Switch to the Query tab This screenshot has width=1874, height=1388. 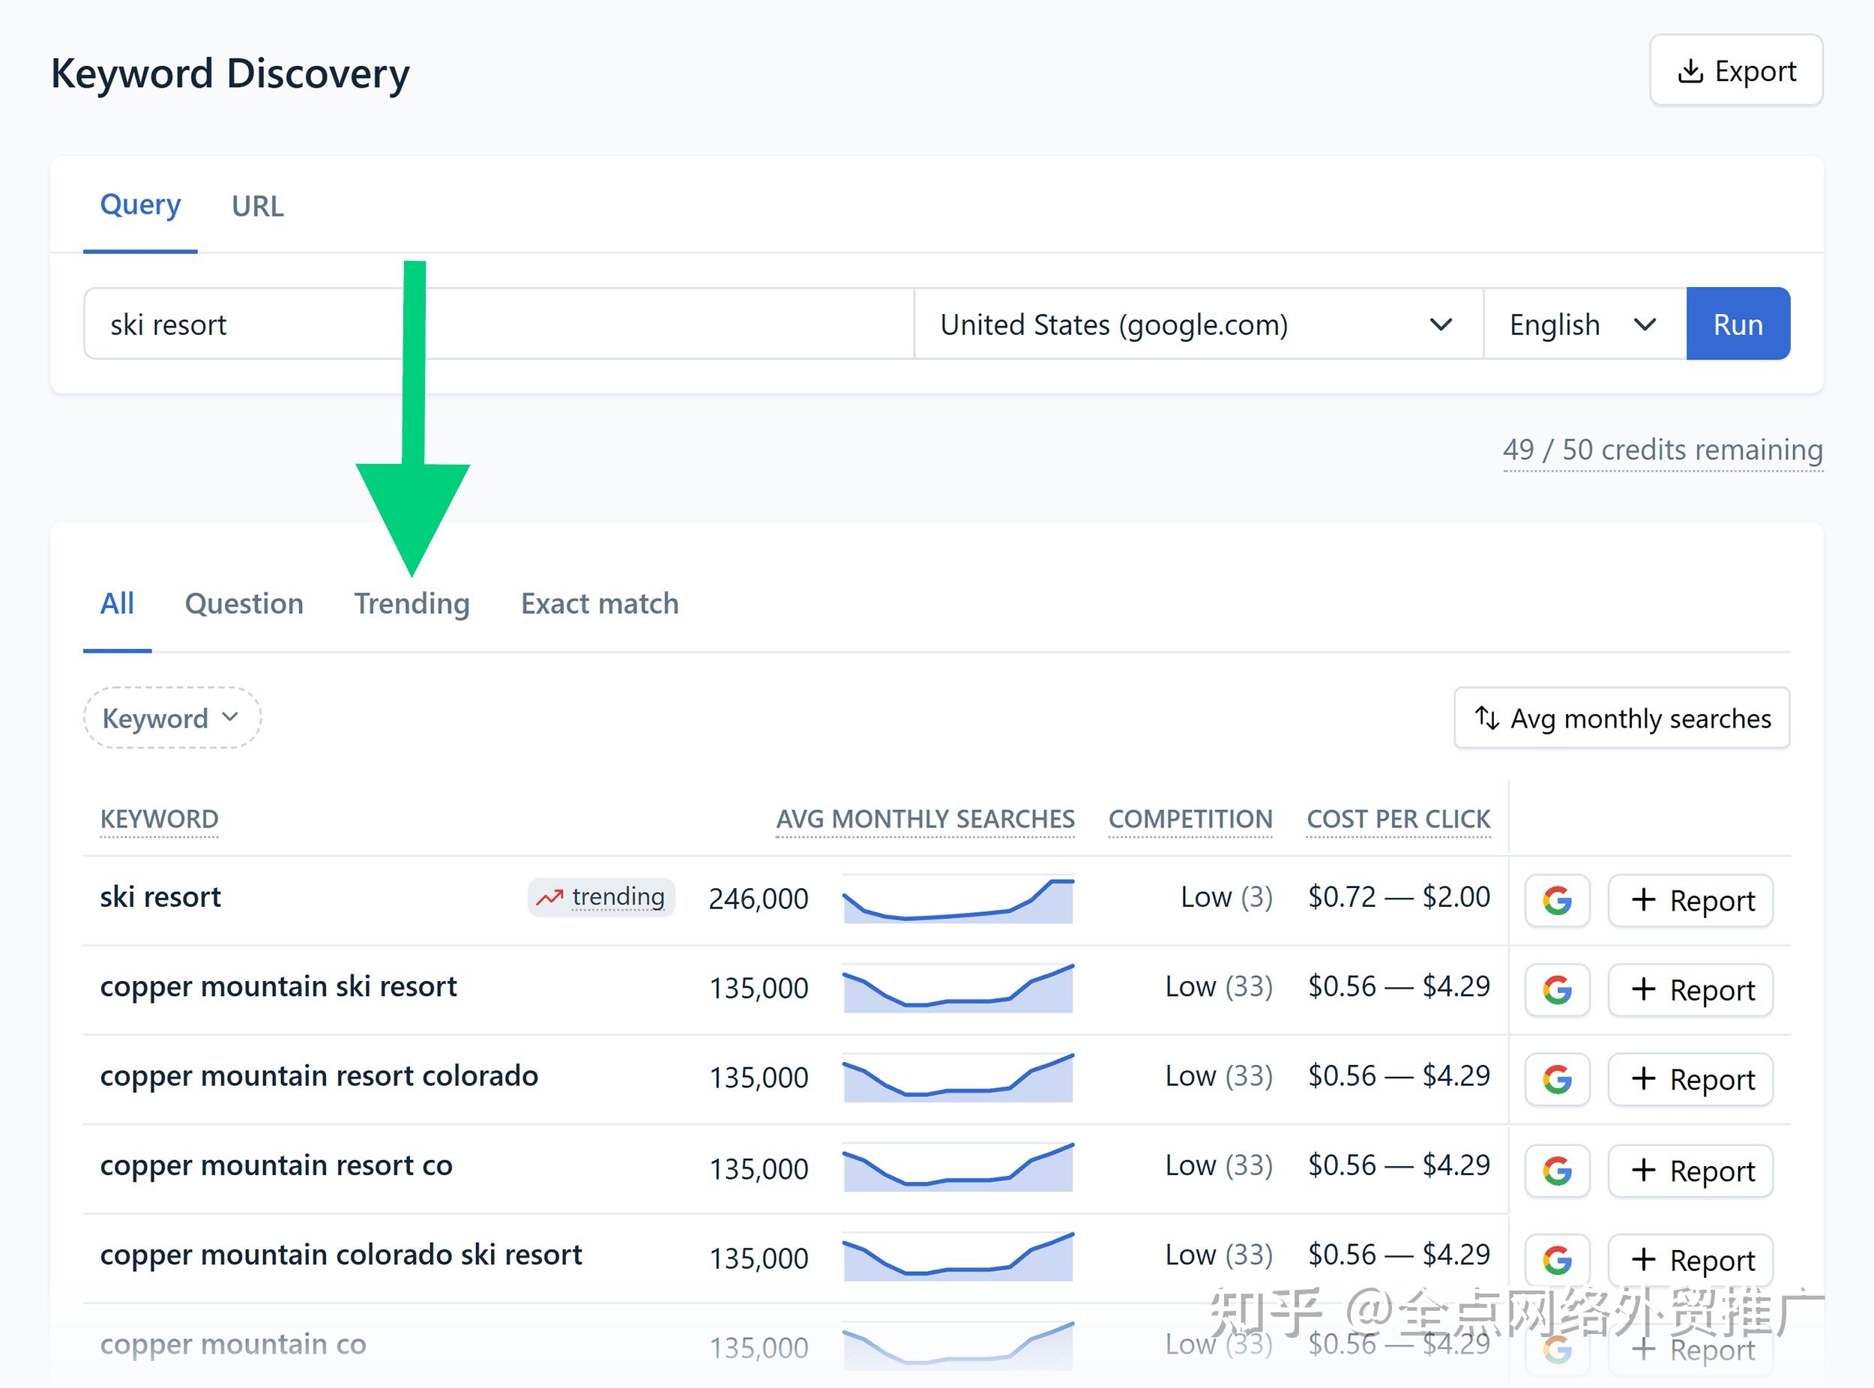[x=140, y=206]
